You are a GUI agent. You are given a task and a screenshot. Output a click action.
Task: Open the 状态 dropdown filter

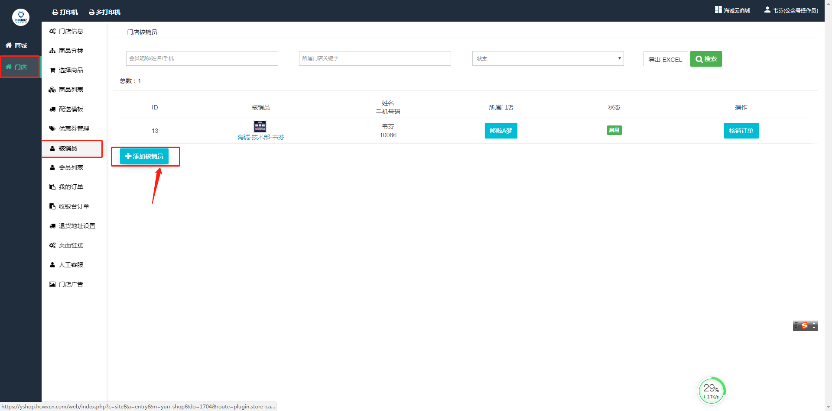548,58
